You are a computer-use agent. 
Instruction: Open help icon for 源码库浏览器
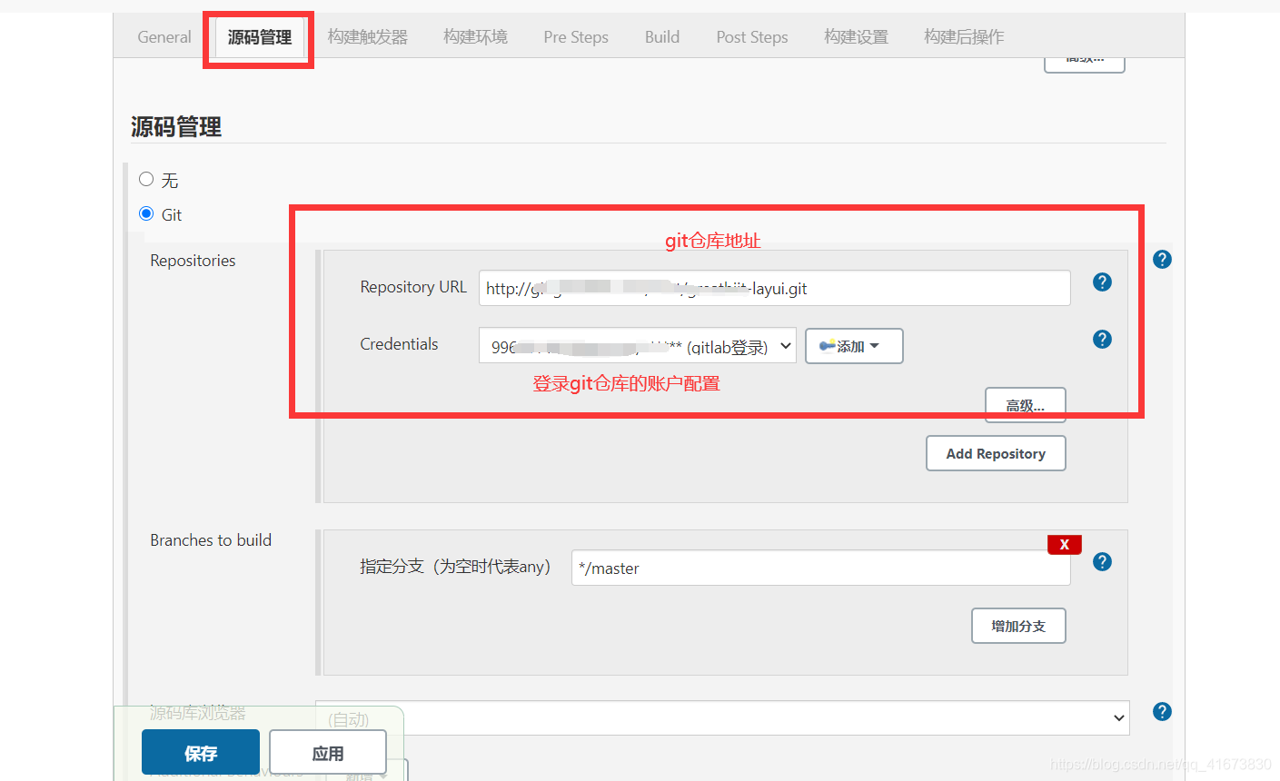(x=1162, y=712)
